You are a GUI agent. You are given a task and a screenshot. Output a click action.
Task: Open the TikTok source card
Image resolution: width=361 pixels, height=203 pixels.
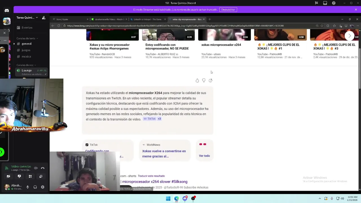(108, 151)
